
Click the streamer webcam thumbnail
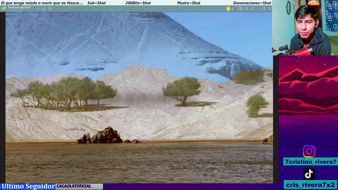305,28
